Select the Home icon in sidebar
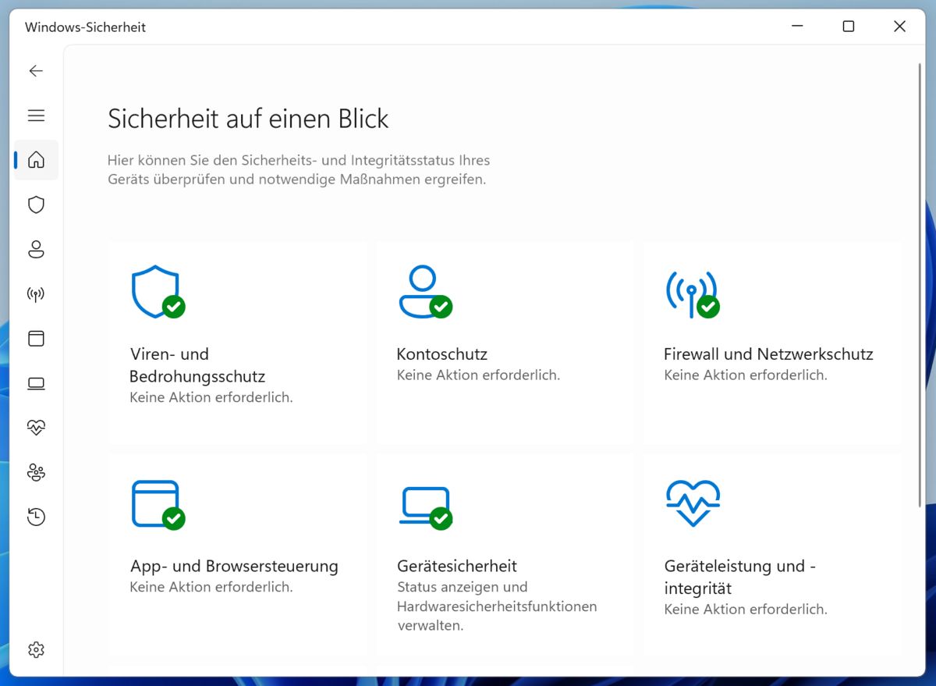Image resolution: width=936 pixels, height=686 pixels. pyautogui.click(x=36, y=160)
